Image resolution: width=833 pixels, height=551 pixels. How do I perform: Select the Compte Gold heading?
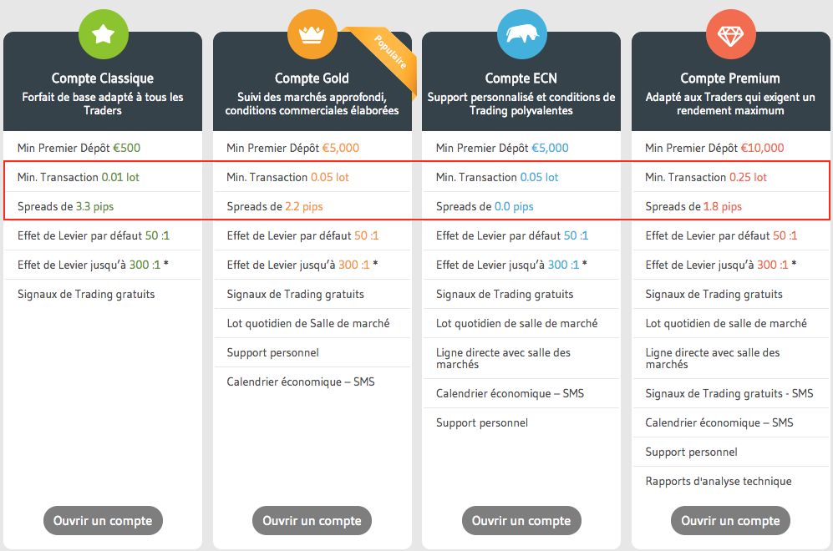[x=312, y=78]
